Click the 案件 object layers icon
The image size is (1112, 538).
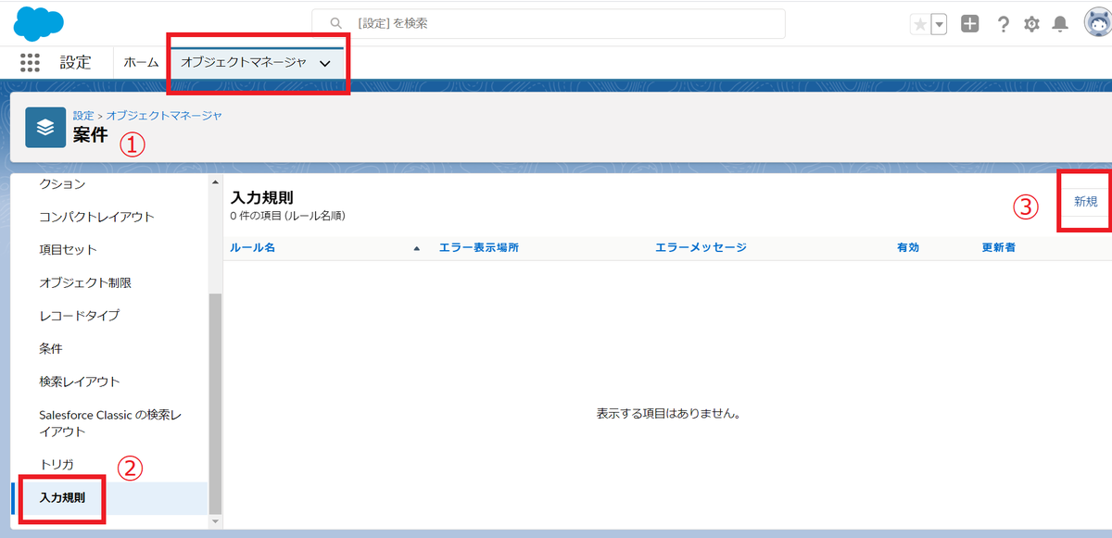click(45, 128)
